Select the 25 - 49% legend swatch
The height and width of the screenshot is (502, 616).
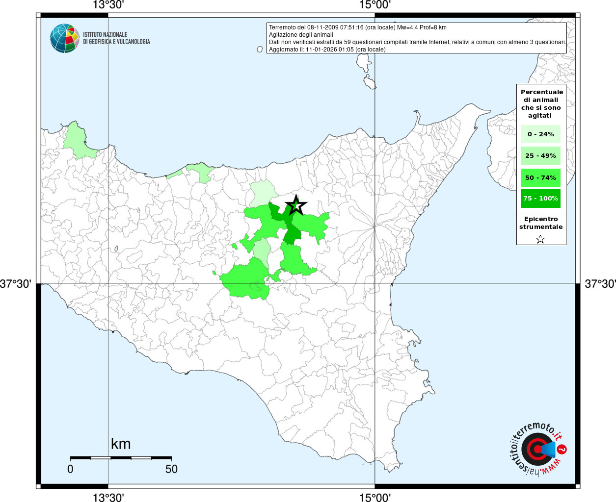click(x=541, y=155)
